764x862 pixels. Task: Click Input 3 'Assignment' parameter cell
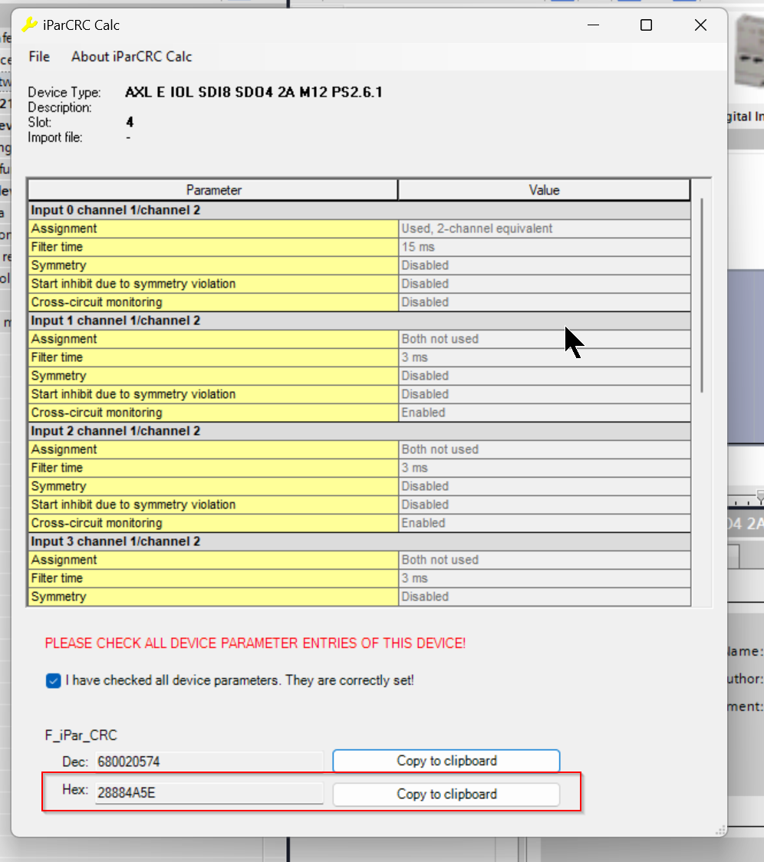[213, 560]
